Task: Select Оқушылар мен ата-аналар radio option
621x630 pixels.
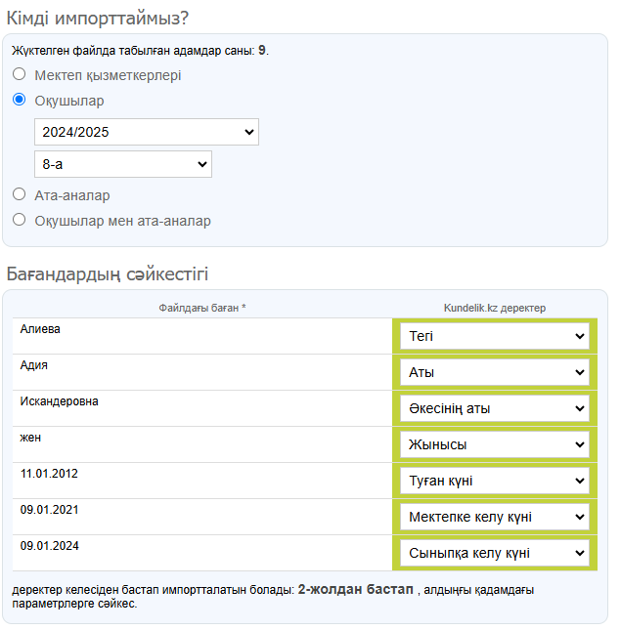Action: 19,220
